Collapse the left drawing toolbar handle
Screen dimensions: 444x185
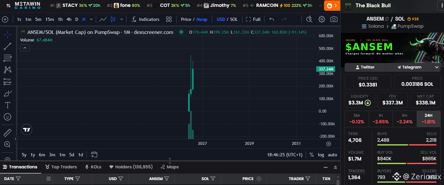click(15, 139)
